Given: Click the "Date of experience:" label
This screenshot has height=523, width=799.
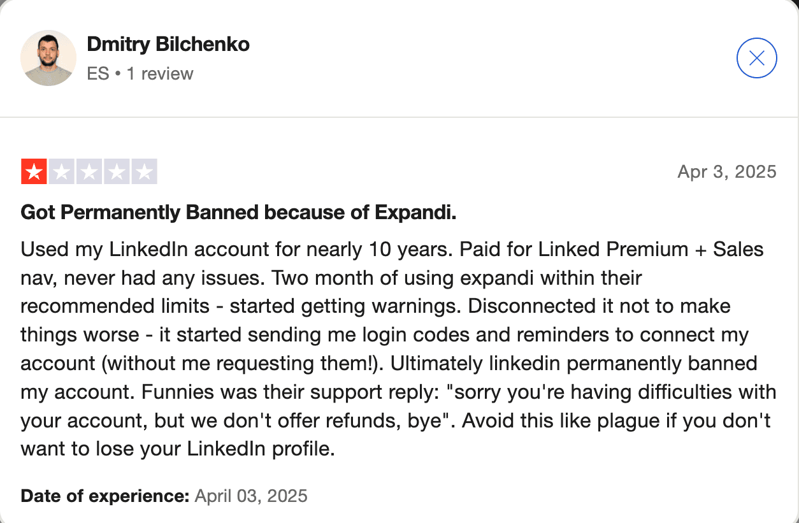Looking at the screenshot, I should (105, 496).
